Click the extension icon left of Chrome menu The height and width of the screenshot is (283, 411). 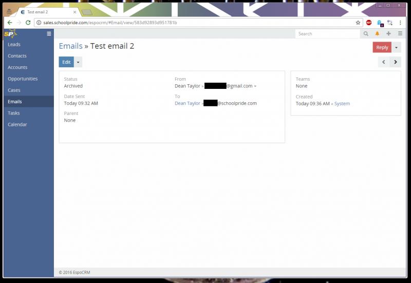coord(390,23)
